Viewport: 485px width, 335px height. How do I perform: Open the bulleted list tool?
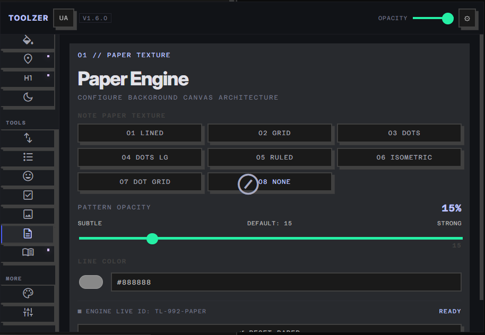pos(28,157)
